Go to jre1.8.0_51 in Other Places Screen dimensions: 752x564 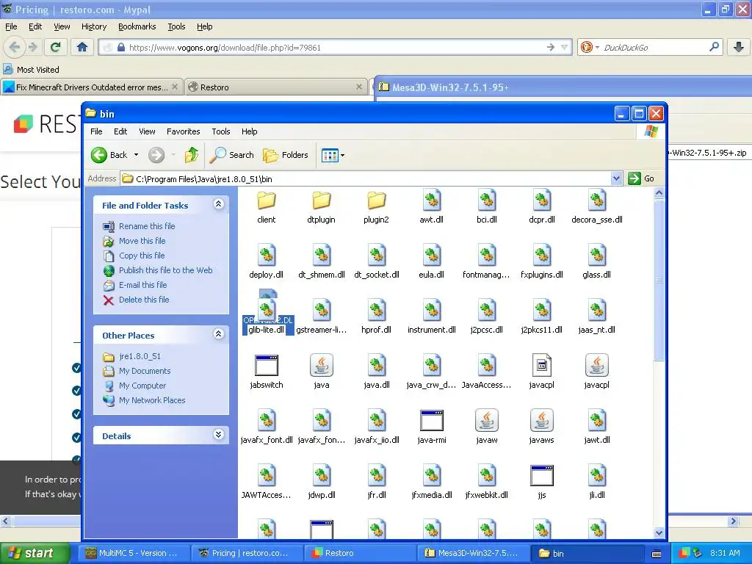coord(140,356)
